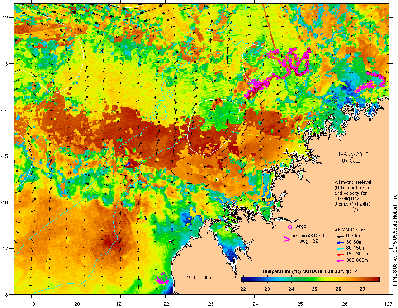Click the temperature colour bar at 27 degrees
398x308 pixels.
[x=362, y=279]
